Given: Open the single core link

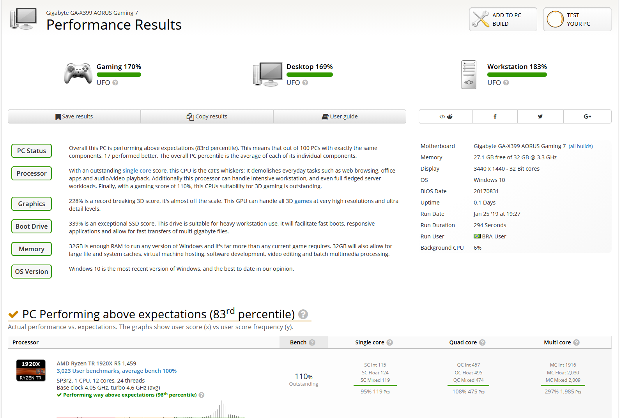Looking at the screenshot, I should 137,171.
